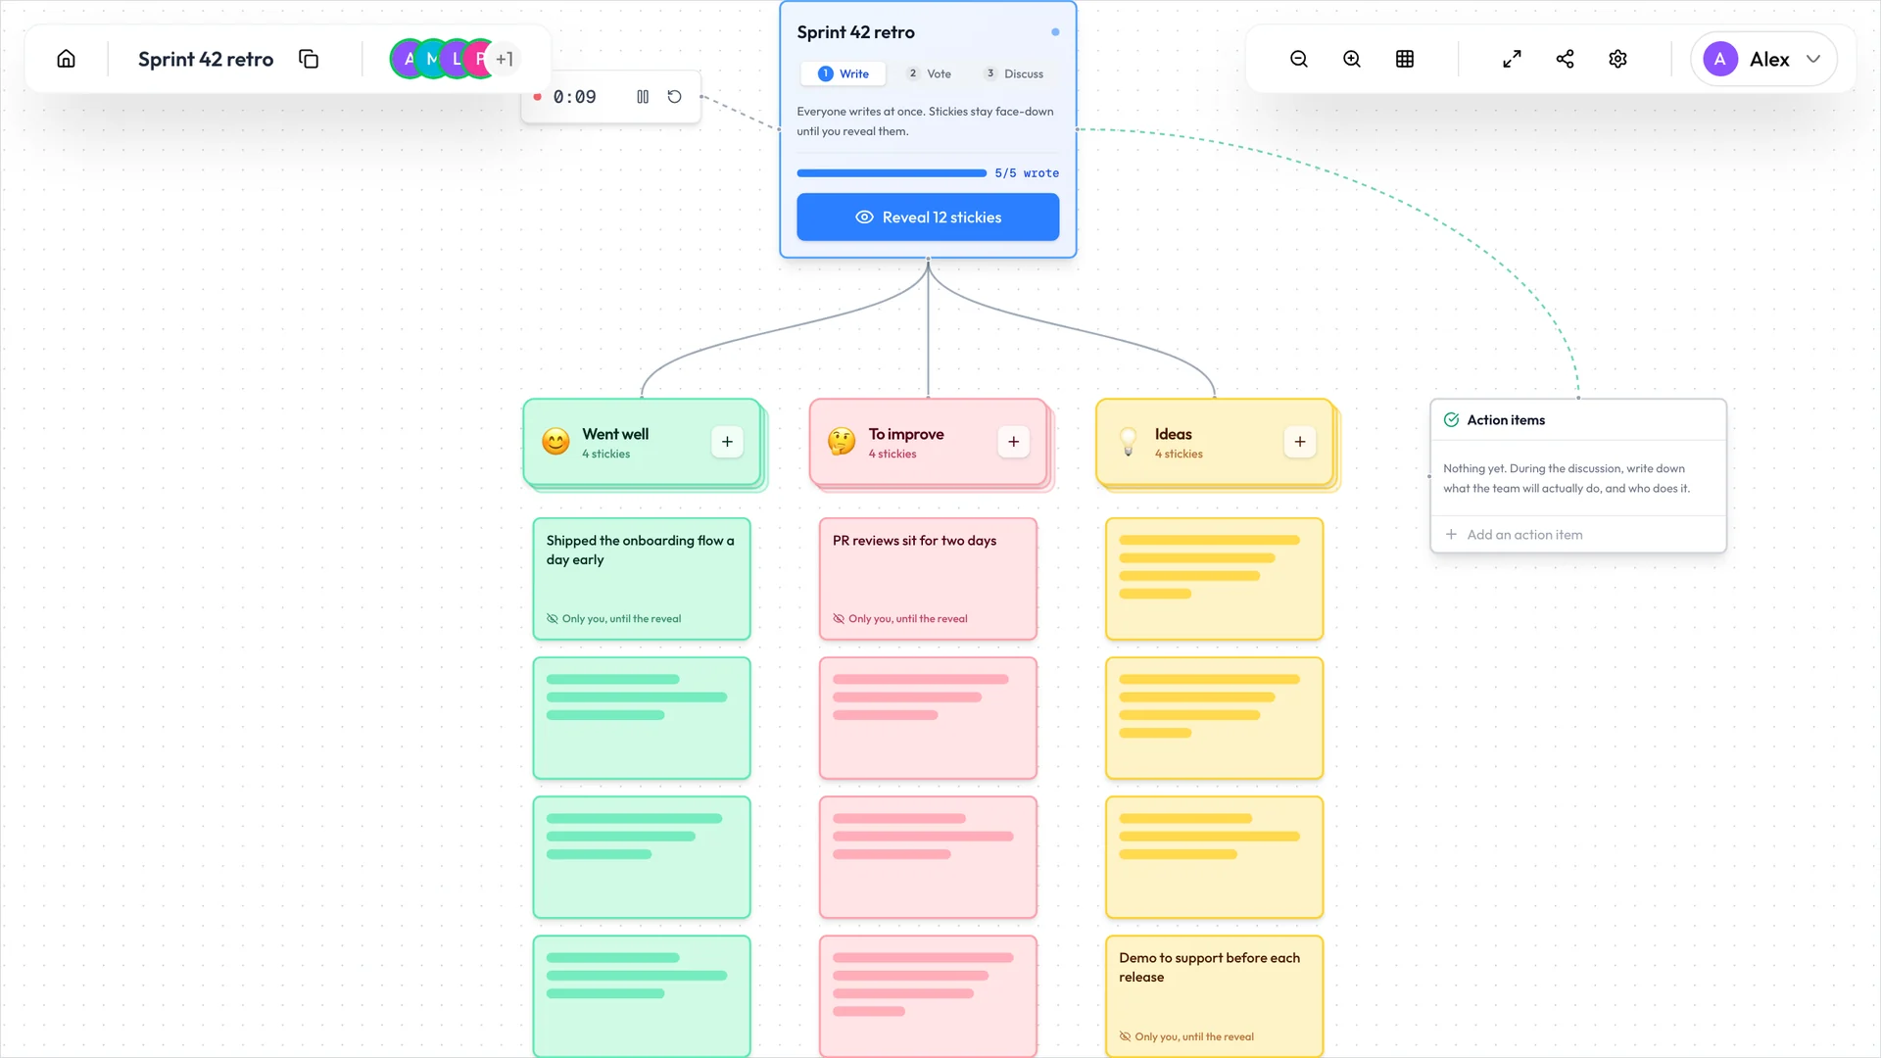Open sticky 'Shipped the onboarding flow a day early'

642,579
